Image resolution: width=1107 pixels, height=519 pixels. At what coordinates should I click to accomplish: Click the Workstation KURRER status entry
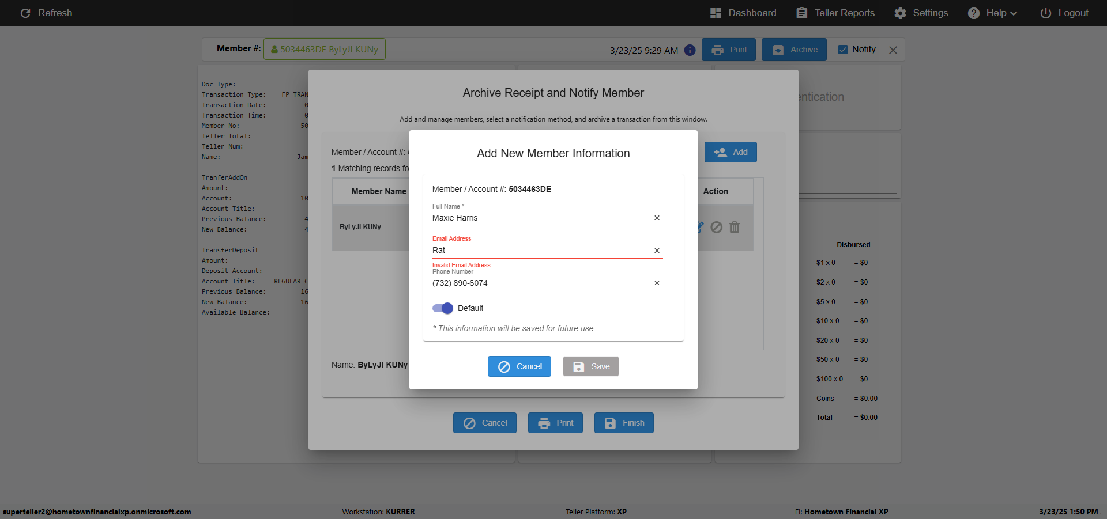pyautogui.click(x=378, y=512)
